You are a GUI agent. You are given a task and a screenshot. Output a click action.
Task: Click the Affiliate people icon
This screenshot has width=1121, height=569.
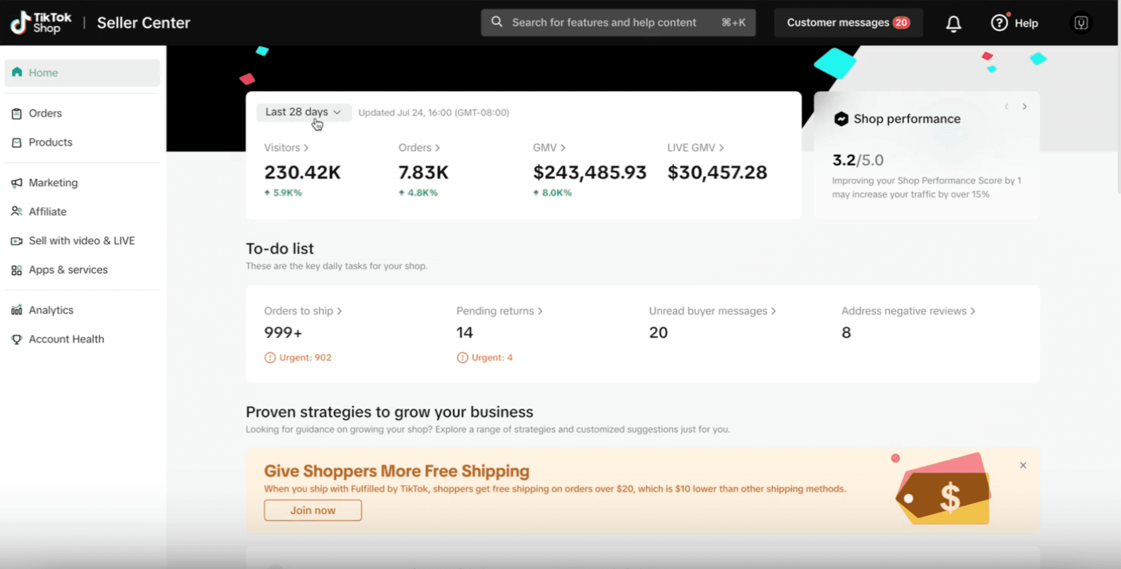17,212
